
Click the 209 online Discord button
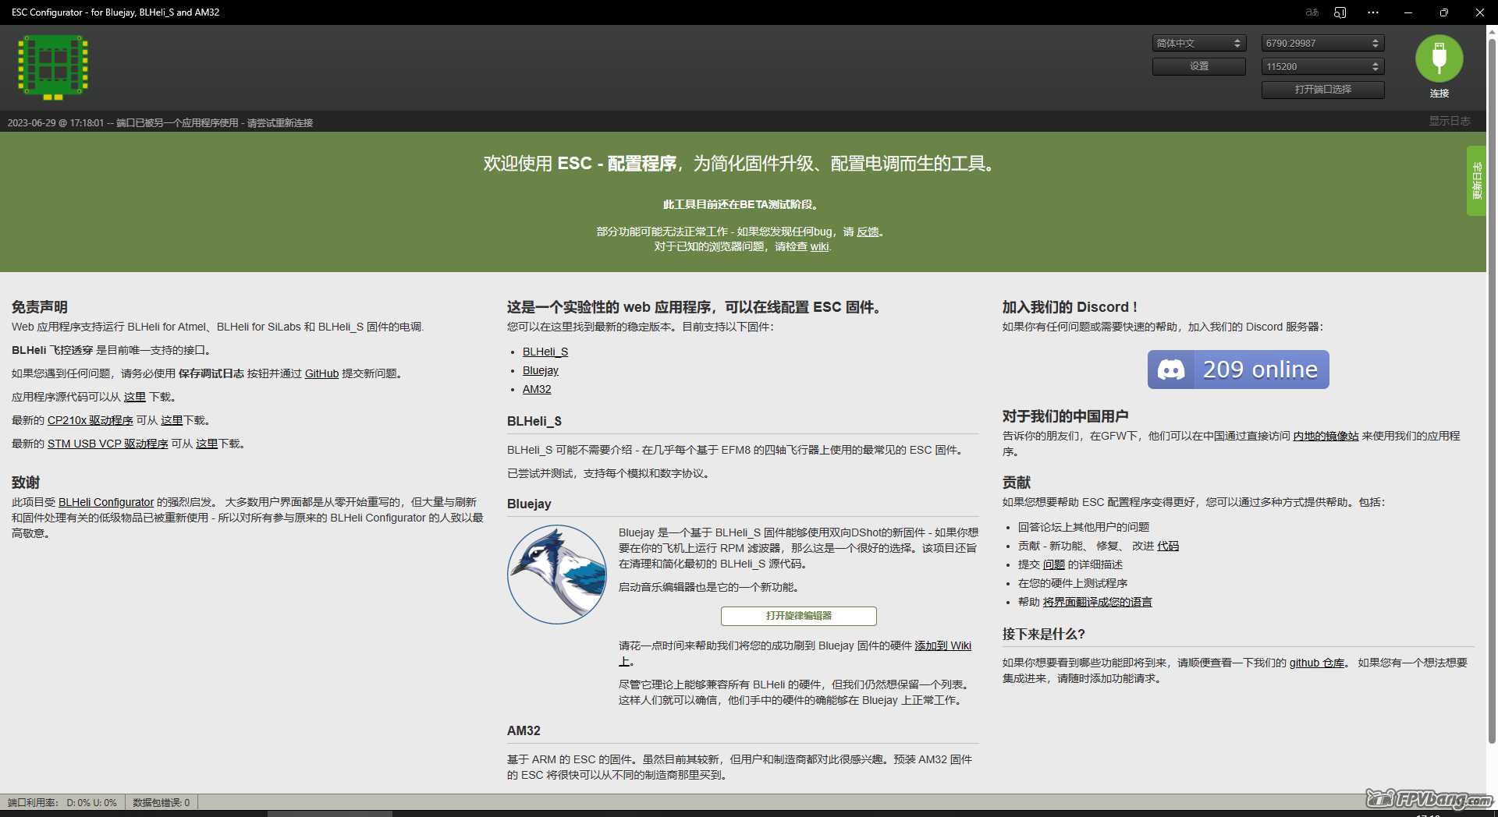(x=1238, y=370)
